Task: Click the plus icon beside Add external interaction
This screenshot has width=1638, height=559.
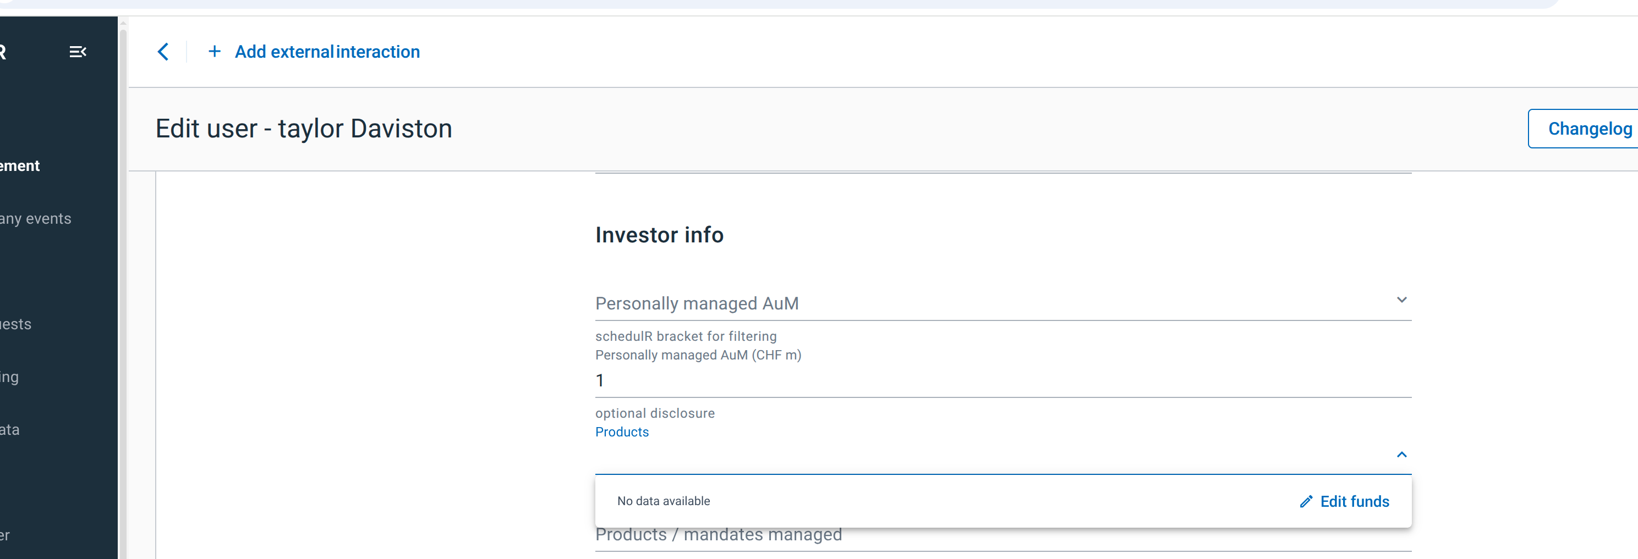Action: tap(214, 52)
